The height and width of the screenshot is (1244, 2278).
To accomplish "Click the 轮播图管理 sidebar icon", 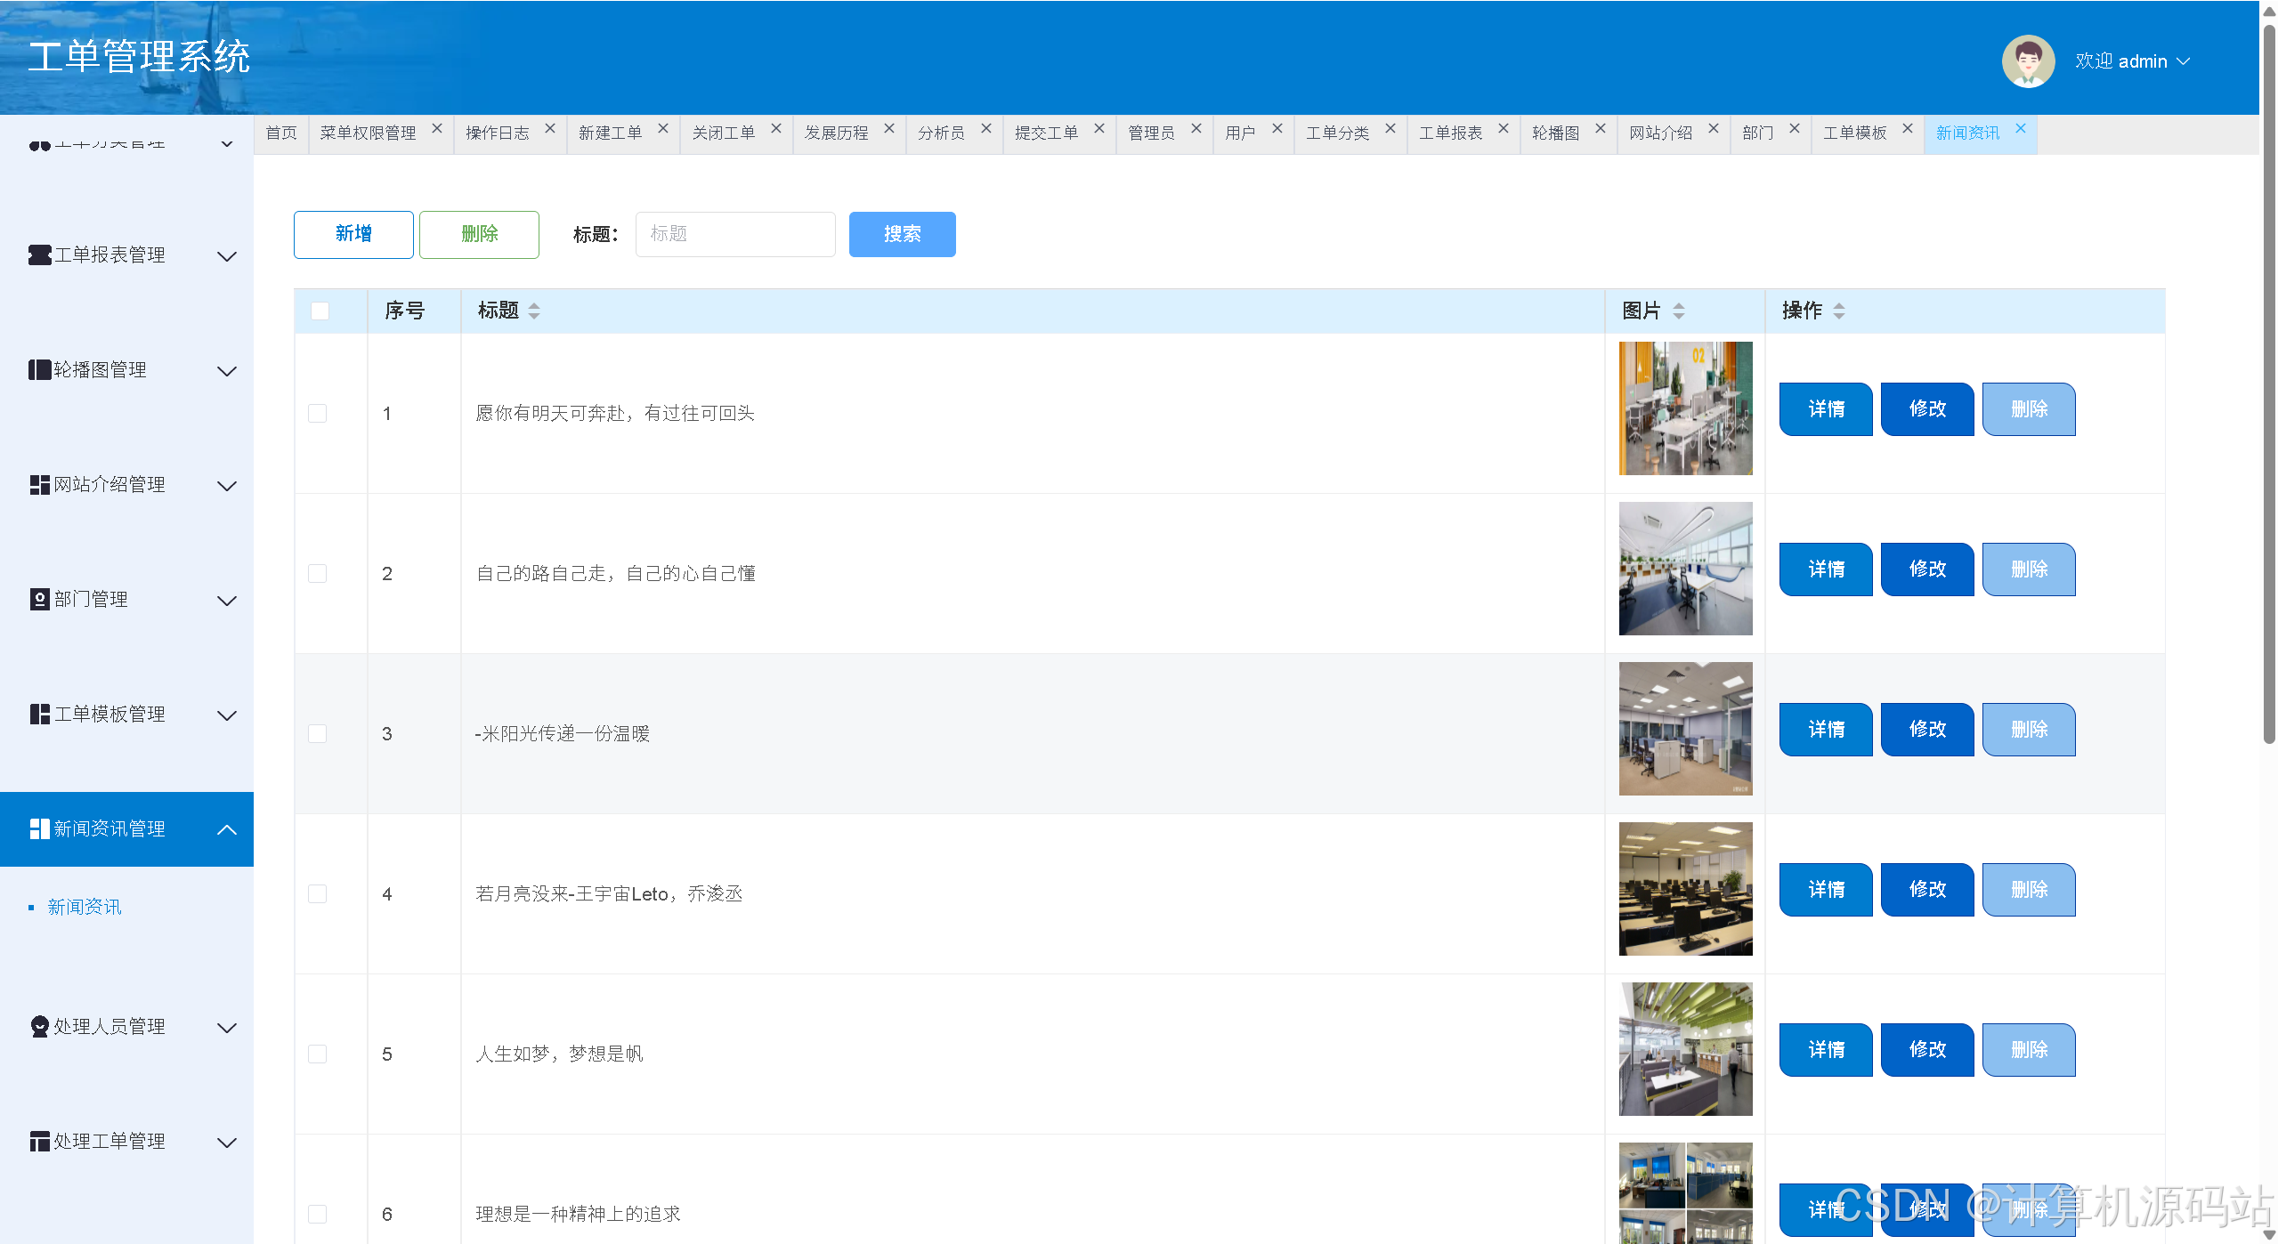I will tap(39, 370).
